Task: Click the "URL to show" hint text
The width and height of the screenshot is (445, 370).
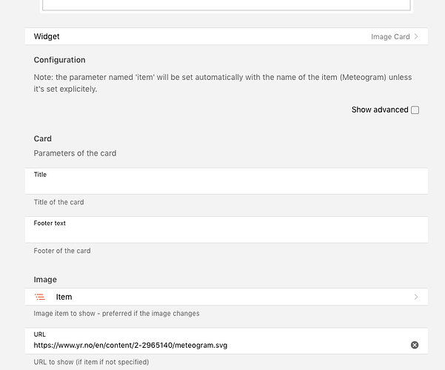Action: (91, 362)
